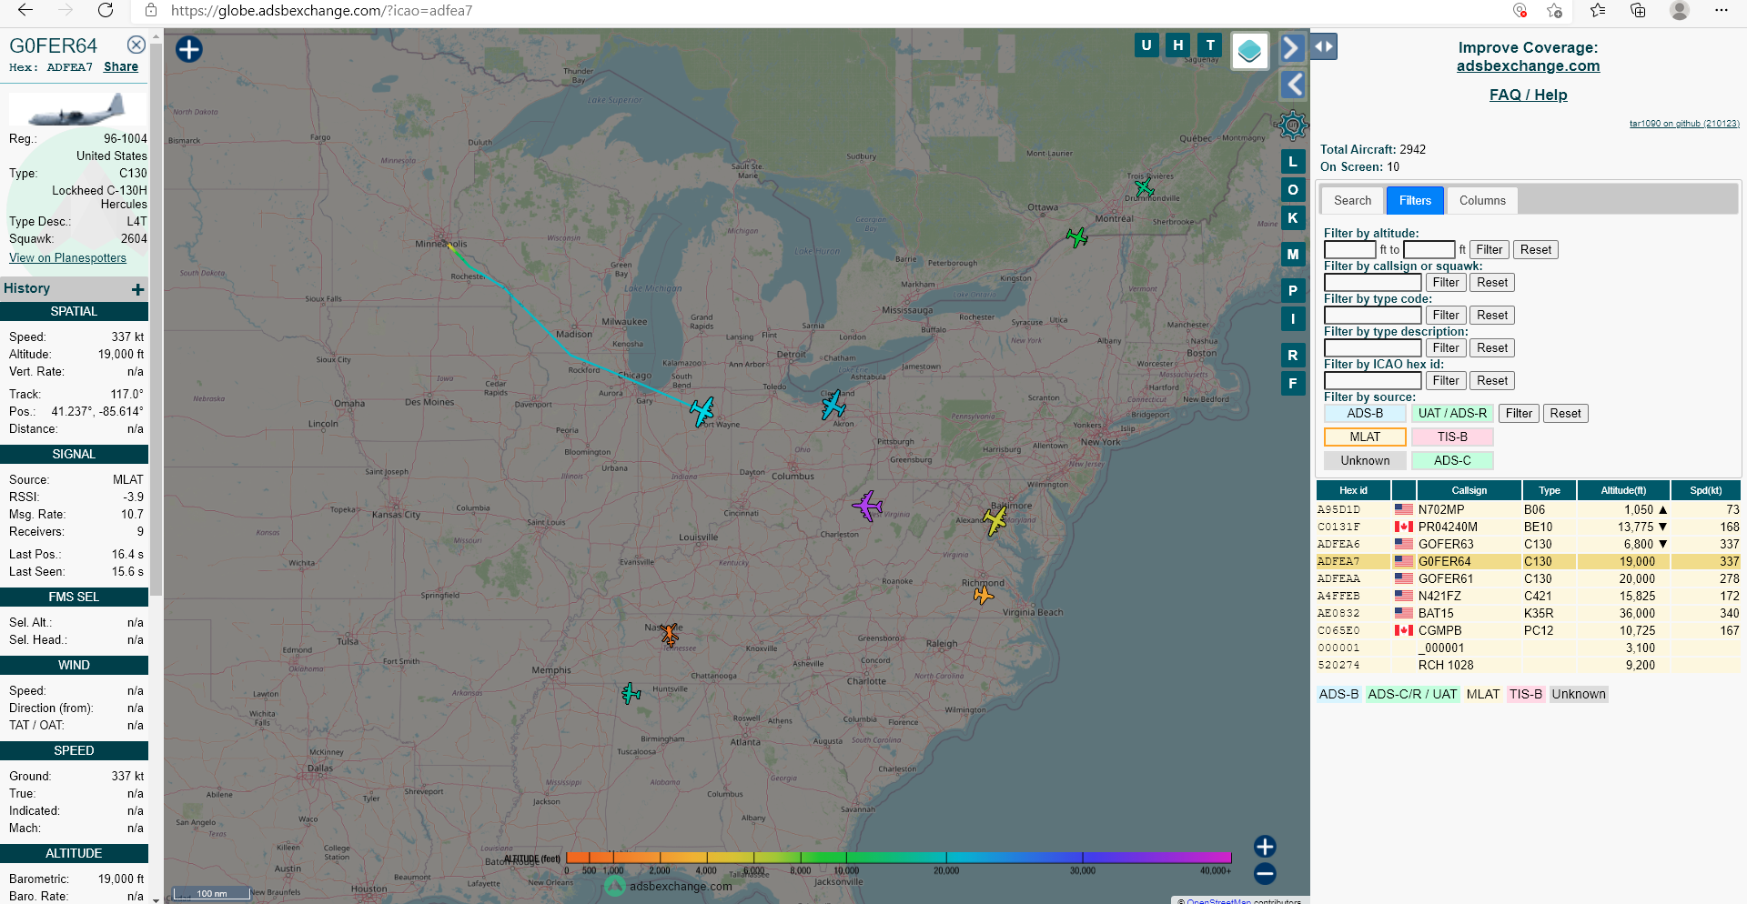Toggle the ADS-C source filter

pyautogui.click(x=1452, y=461)
